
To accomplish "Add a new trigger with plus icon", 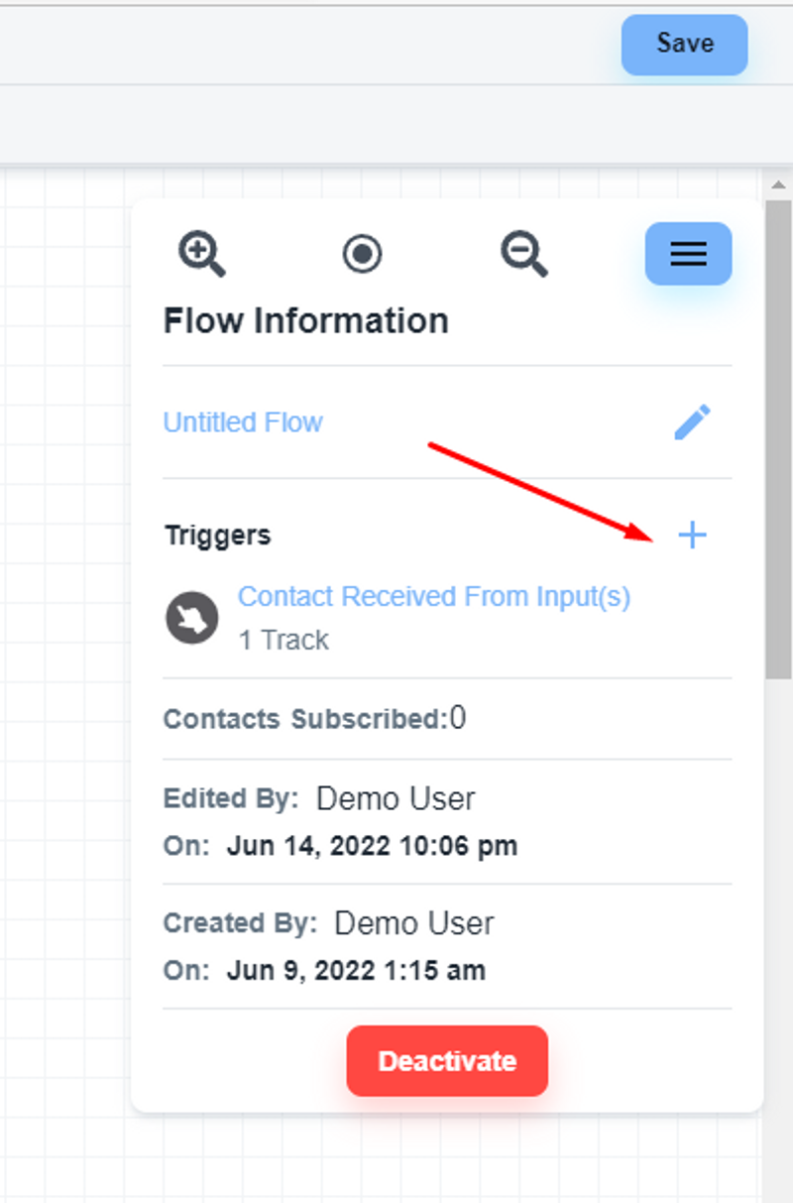I will coord(692,536).
